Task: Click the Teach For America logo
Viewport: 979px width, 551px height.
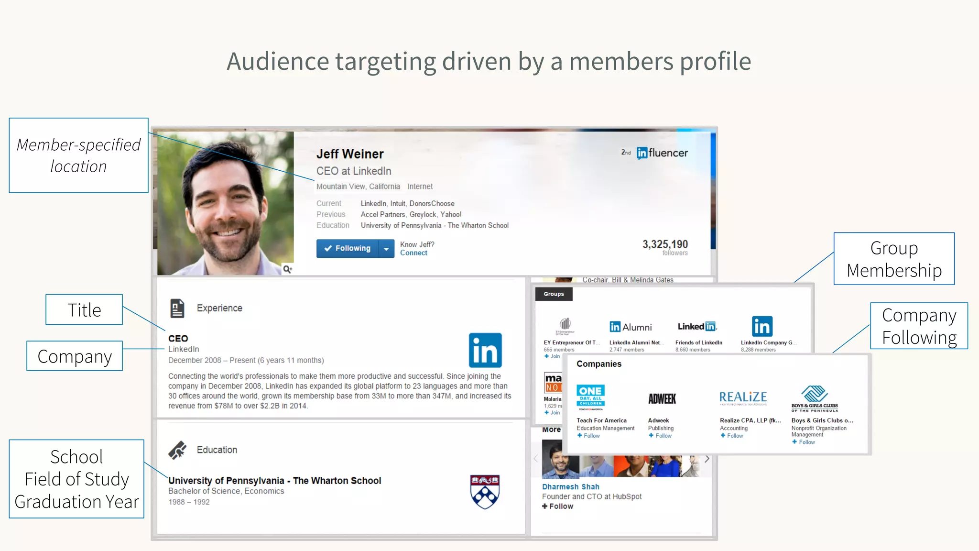Action: click(590, 397)
